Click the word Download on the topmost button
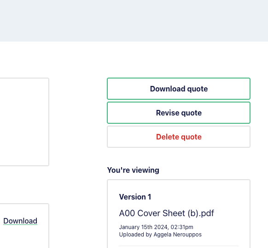 click(168, 89)
